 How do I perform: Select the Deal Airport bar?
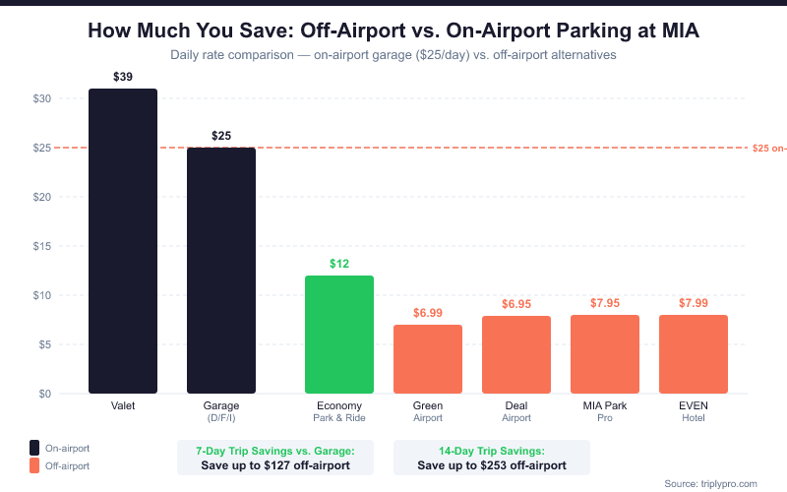pyautogui.click(x=516, y=354)
